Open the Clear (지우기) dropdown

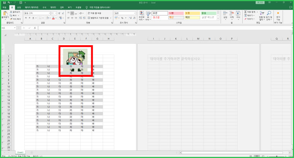tap(249, 19)
